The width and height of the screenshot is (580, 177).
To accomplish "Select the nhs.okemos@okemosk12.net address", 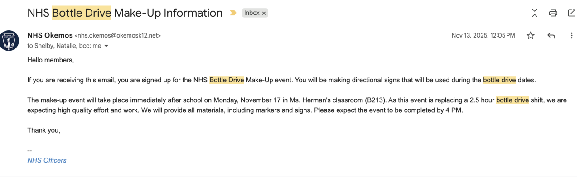I will point(118,35).
